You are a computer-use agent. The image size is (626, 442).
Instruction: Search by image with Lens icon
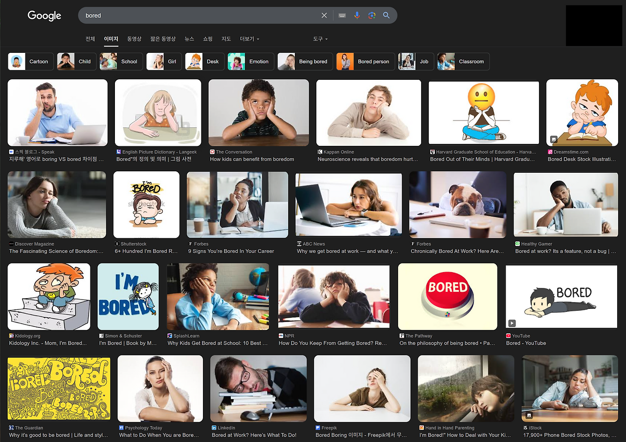(x=372, y=16)
